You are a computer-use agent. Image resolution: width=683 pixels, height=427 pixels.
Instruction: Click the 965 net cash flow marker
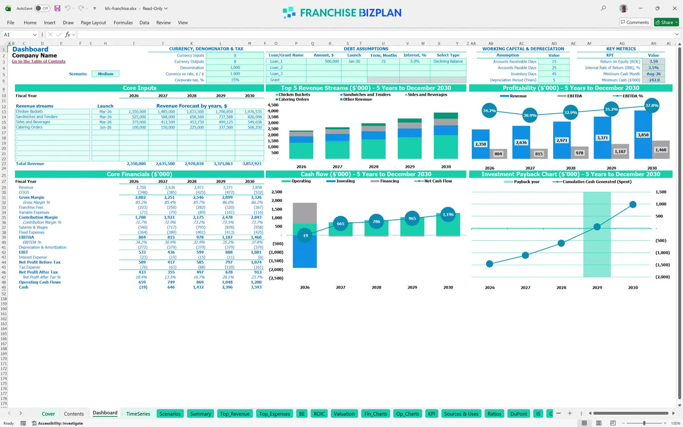coord(412,218)
